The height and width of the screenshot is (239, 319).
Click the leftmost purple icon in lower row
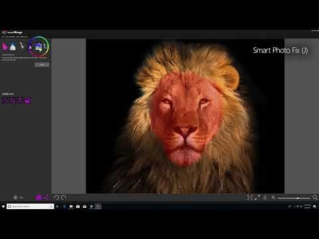5,100
